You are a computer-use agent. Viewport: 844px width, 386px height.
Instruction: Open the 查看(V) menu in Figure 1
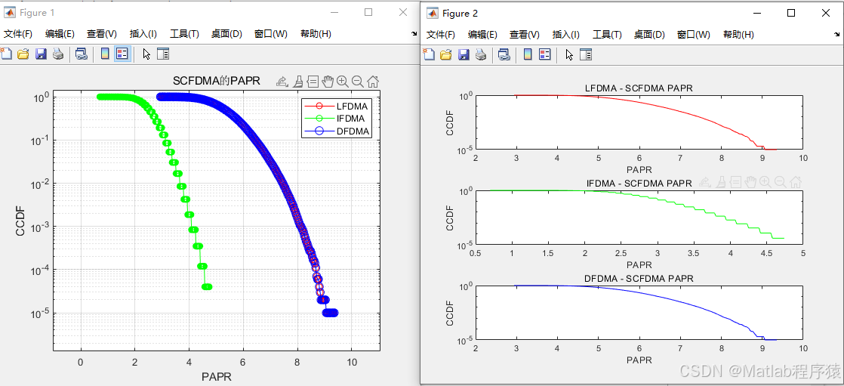102,34
